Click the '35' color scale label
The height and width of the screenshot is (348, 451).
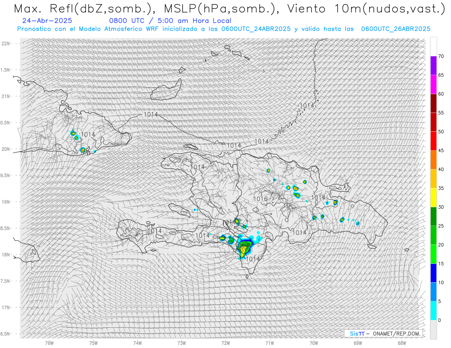(x=441, y=188)
